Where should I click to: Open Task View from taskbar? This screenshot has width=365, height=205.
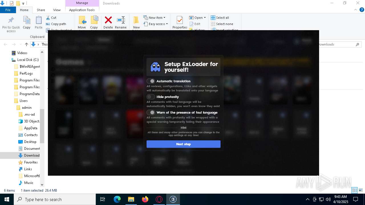[103, 199]
